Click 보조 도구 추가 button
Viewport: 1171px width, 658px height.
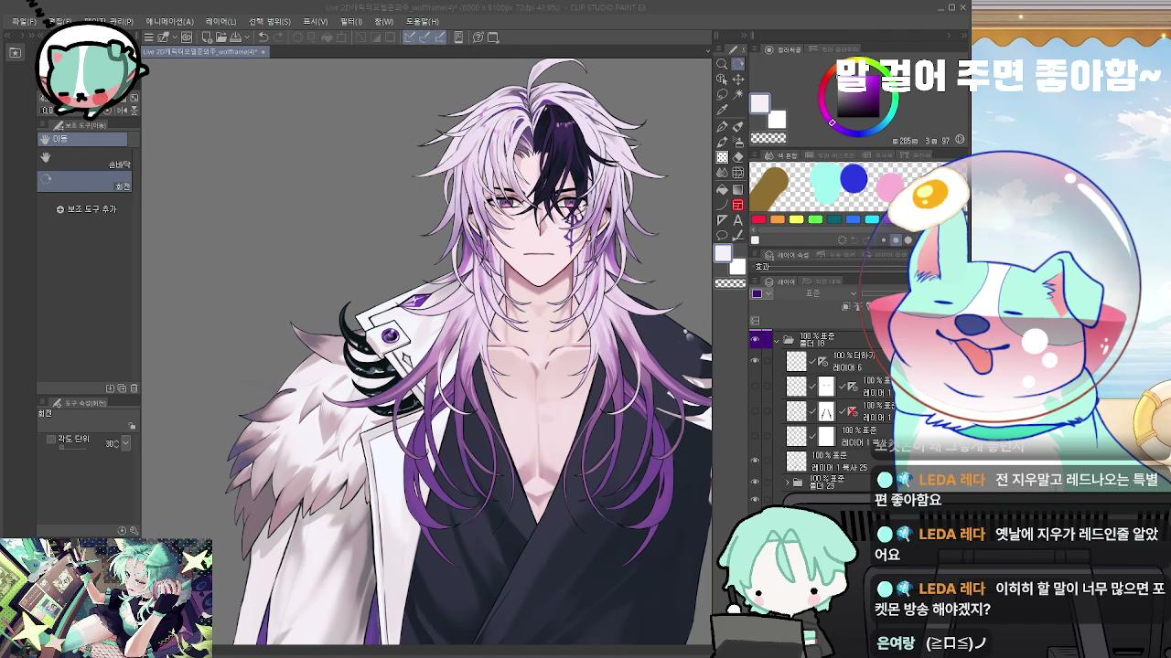(x=87, y=209)
